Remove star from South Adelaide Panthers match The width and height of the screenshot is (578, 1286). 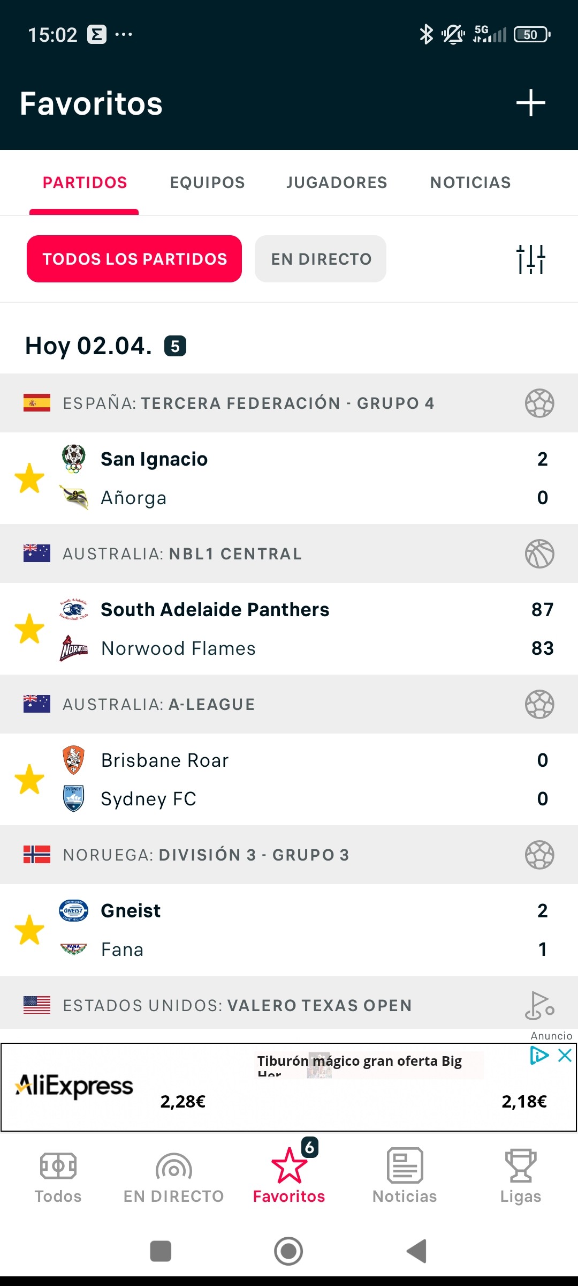[29, 629]
